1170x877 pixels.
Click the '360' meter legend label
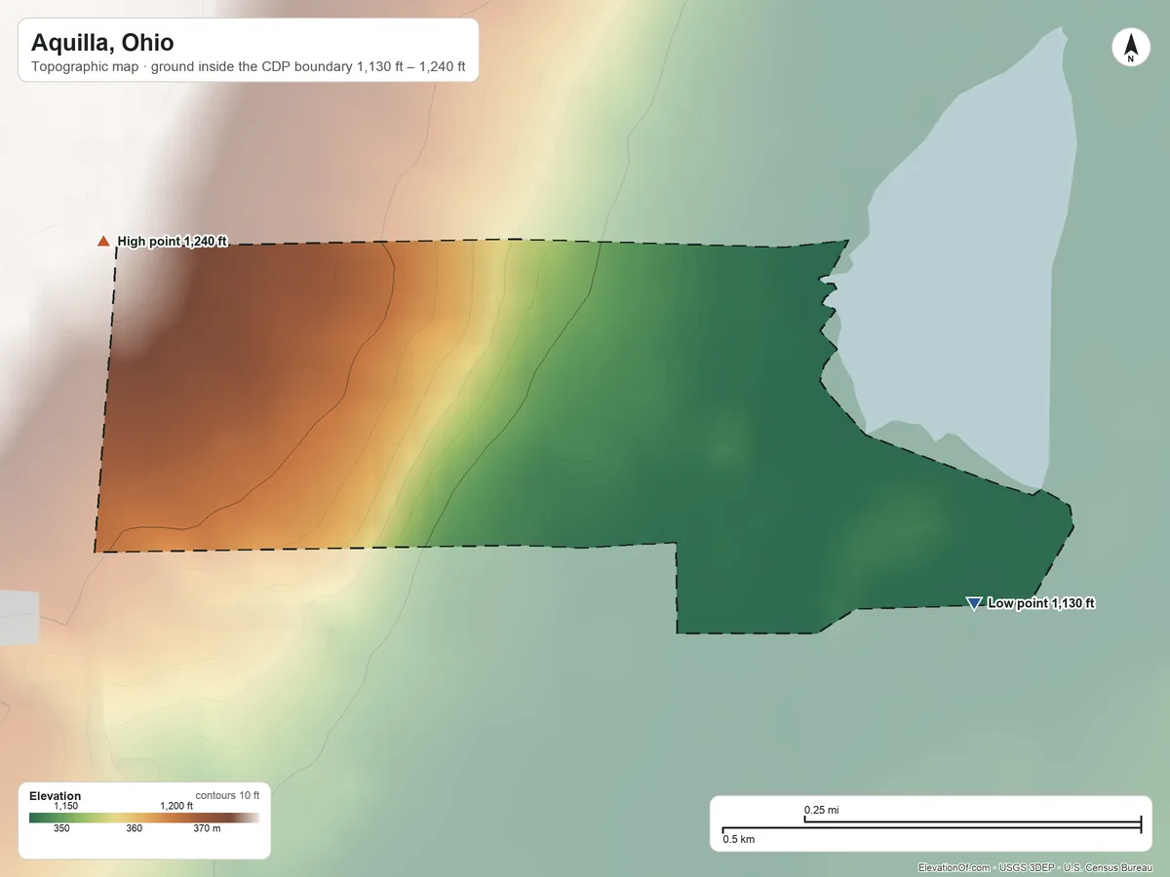pos(135,829)
